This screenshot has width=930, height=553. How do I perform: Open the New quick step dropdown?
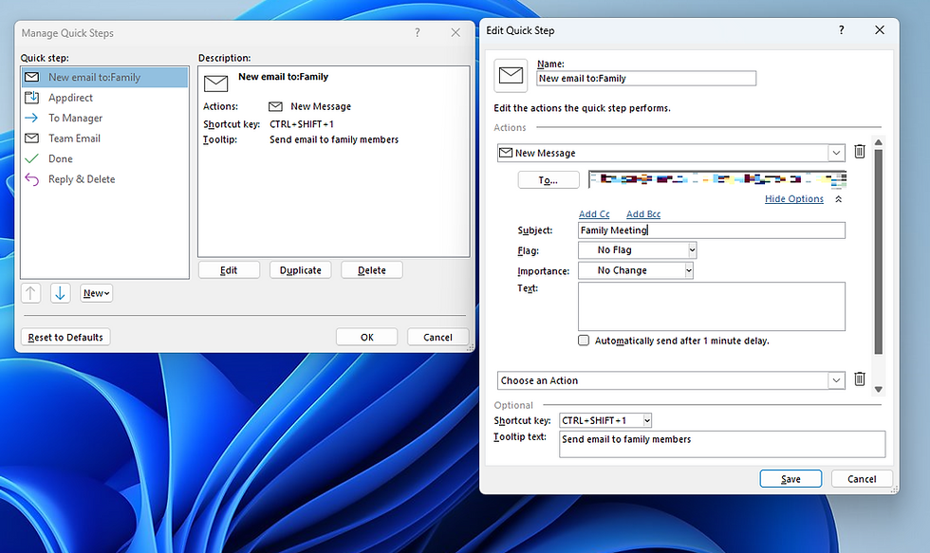click(x=96, y=293)
